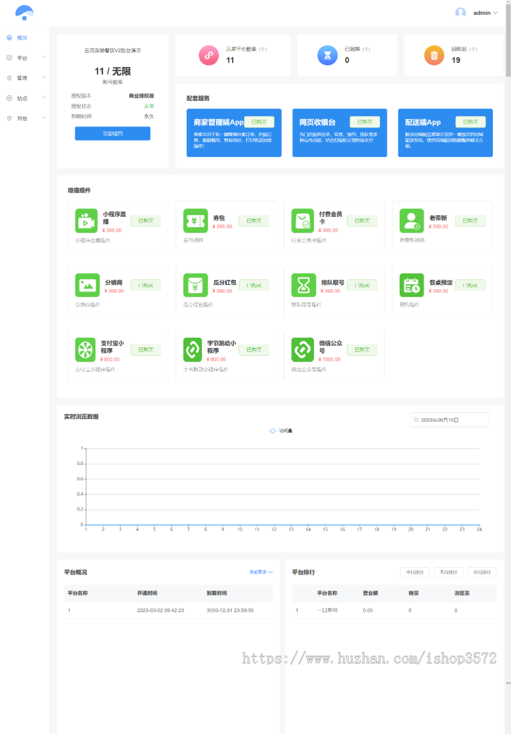Open the 查看更多 >> link

coord(261,572)
